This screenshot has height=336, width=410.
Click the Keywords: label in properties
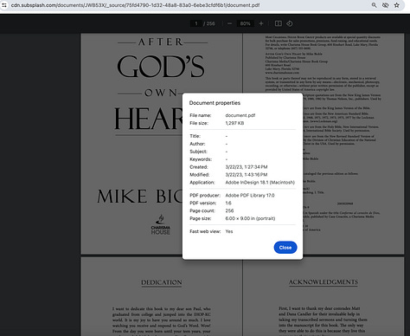click(x=201, y=159)
